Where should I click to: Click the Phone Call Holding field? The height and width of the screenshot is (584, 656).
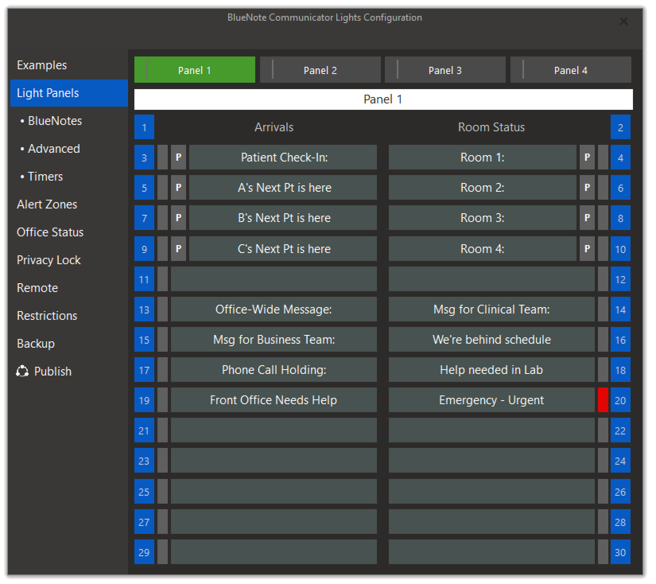point(274,370)
